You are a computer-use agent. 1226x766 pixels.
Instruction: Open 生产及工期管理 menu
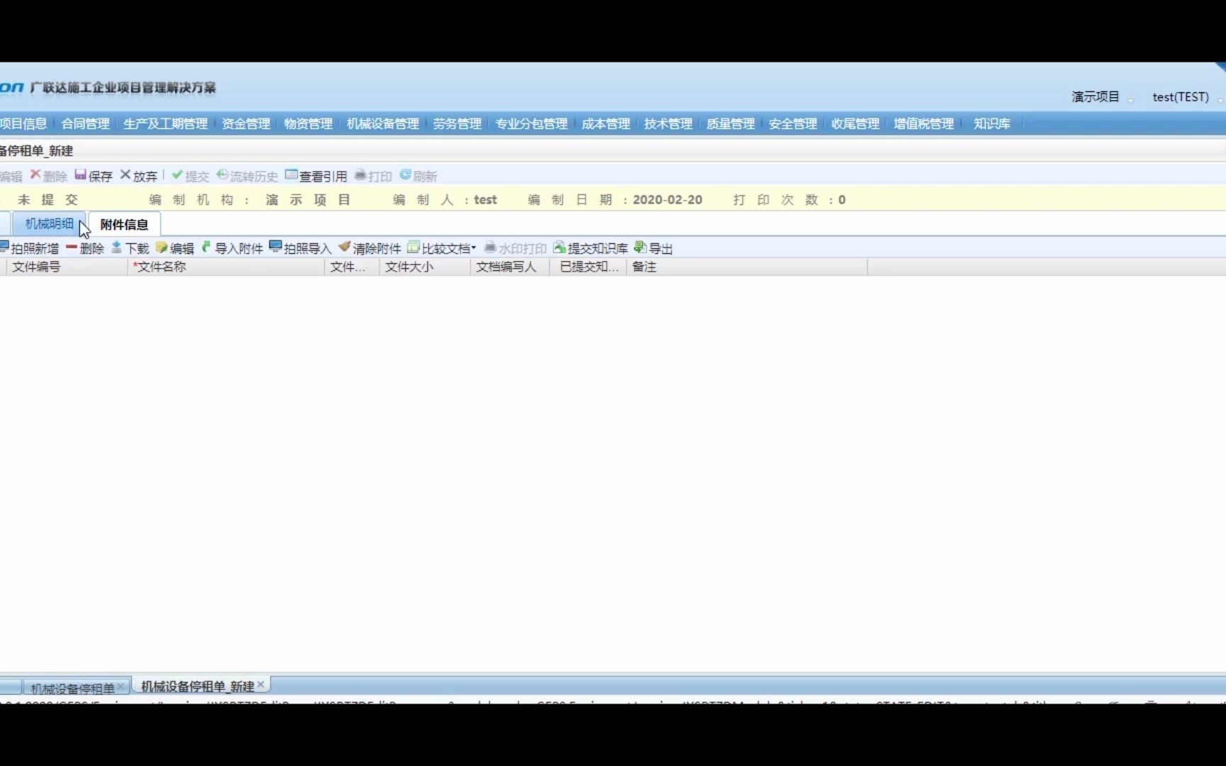[x=165, y=123]
